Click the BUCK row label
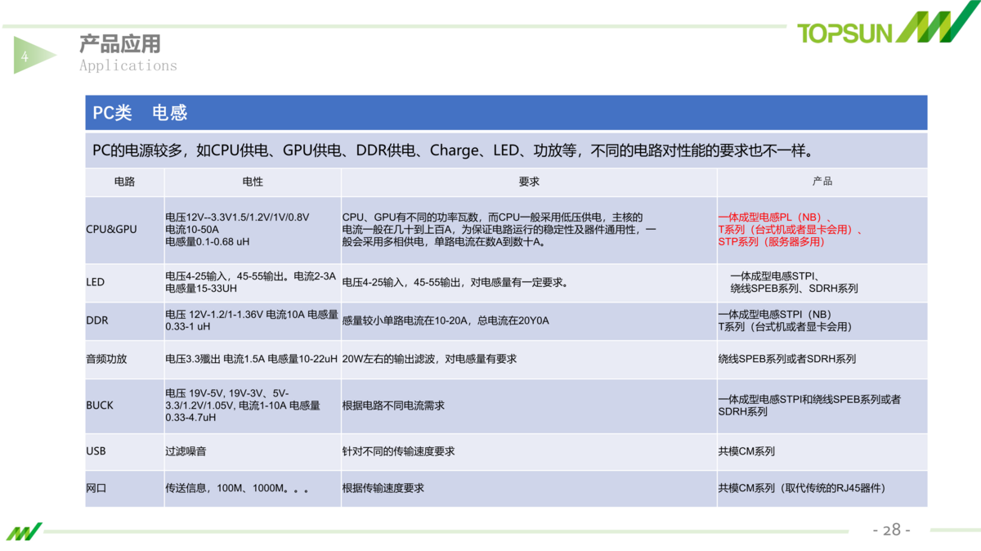This screenshot has height=551, width=981. click(100, 405)
